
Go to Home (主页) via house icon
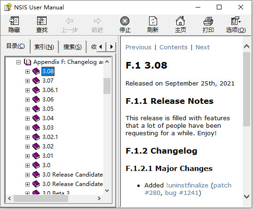tap(180, 21)
